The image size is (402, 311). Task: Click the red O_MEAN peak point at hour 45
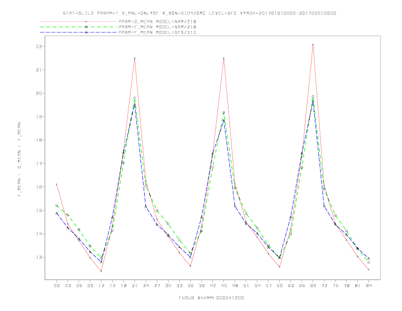224,58
